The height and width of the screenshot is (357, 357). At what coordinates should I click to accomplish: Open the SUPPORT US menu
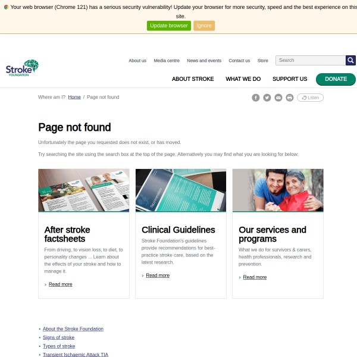(290, 79)
